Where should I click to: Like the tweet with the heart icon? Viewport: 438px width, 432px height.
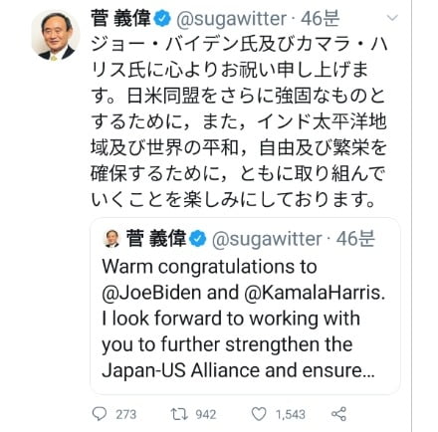tap(259, 414)
